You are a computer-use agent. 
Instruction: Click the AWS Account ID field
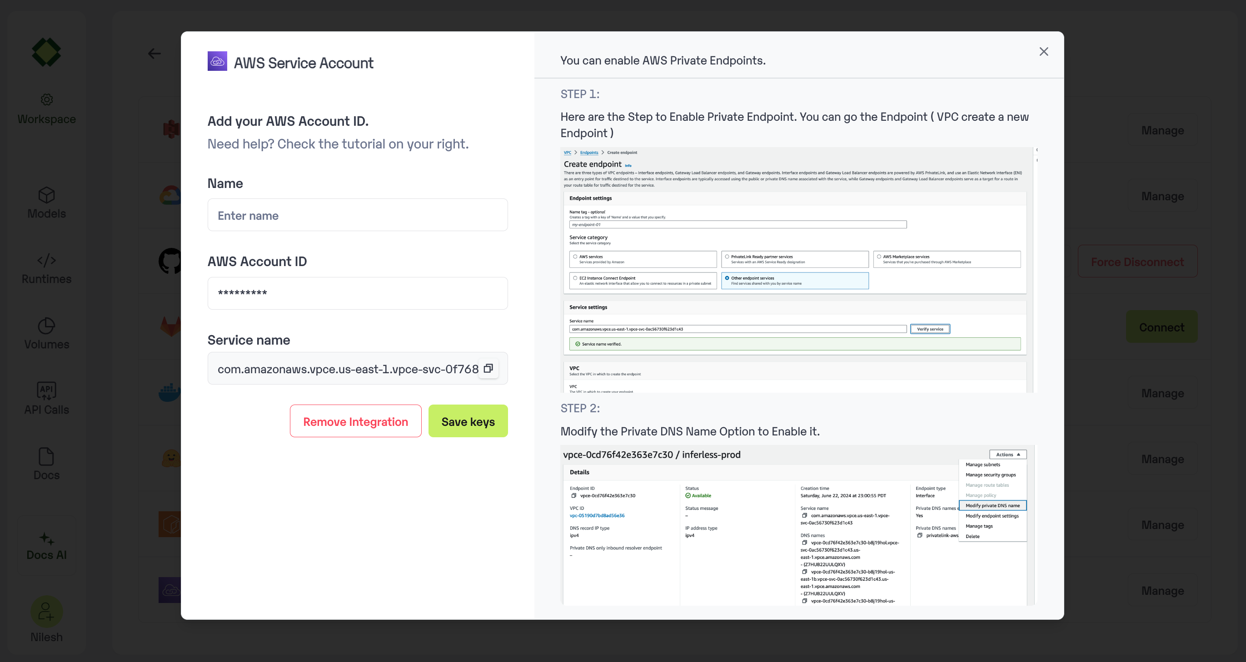tap(358, 293)
